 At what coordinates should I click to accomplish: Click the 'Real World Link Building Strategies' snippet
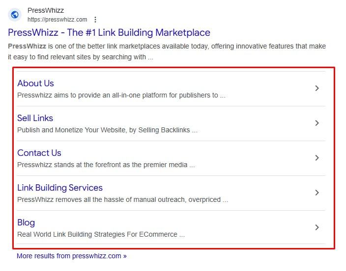[x=101, y=234]
